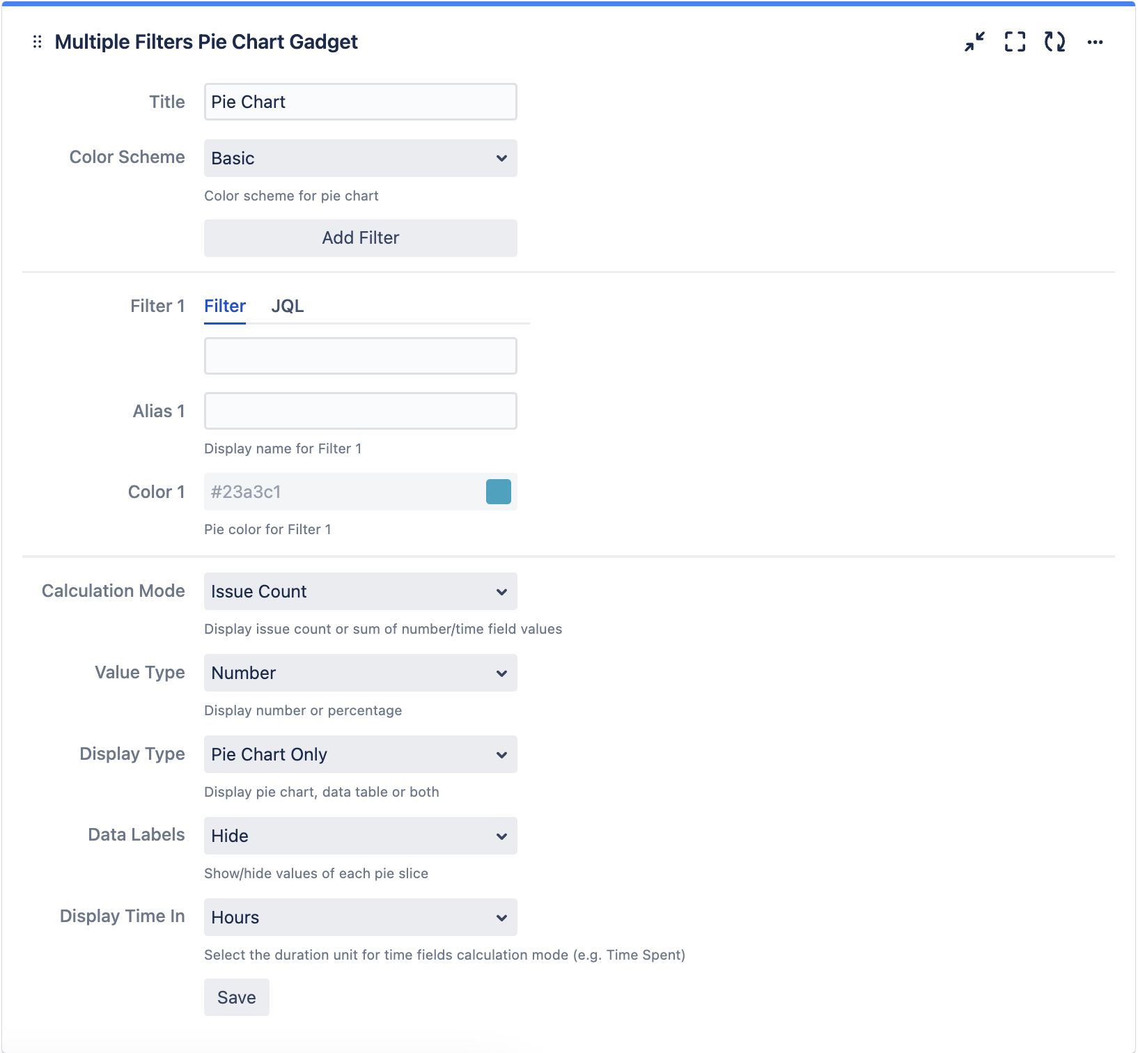This screenshot has width=1138, height=1053.
Task: Switch to the JQL tab
Action: [x=287, y=306]
